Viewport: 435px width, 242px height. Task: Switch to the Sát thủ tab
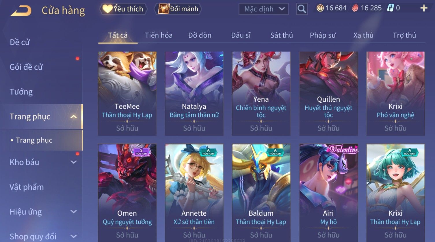pyautogui.click(x=281, y=35)
